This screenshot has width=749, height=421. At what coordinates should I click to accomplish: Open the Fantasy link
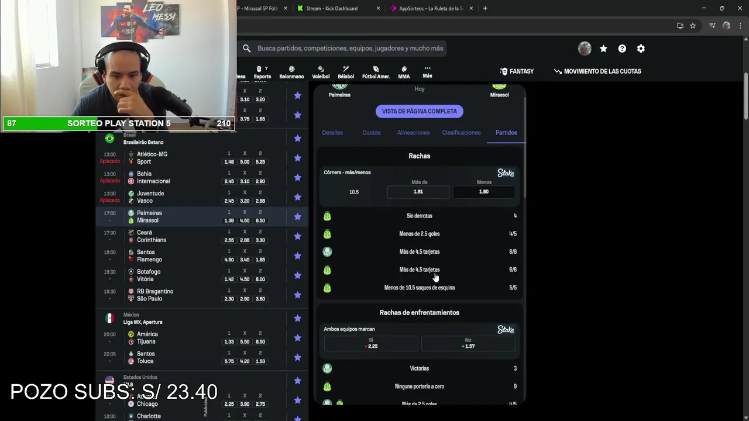[x=517, y=71]
